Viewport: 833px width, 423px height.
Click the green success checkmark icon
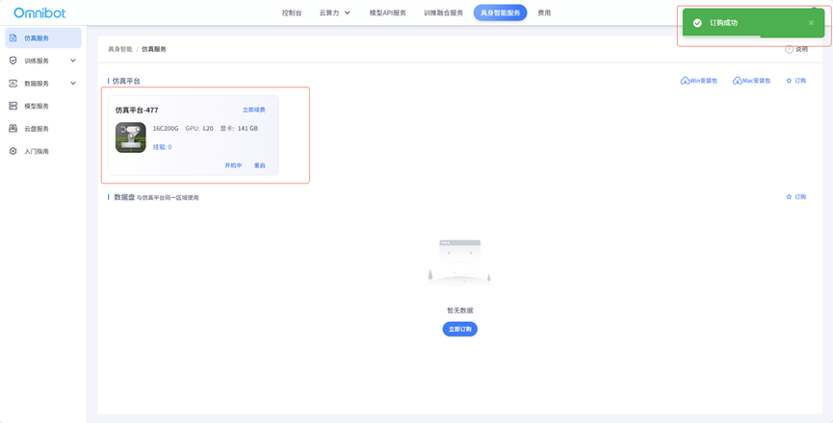[x=697, y=23]
